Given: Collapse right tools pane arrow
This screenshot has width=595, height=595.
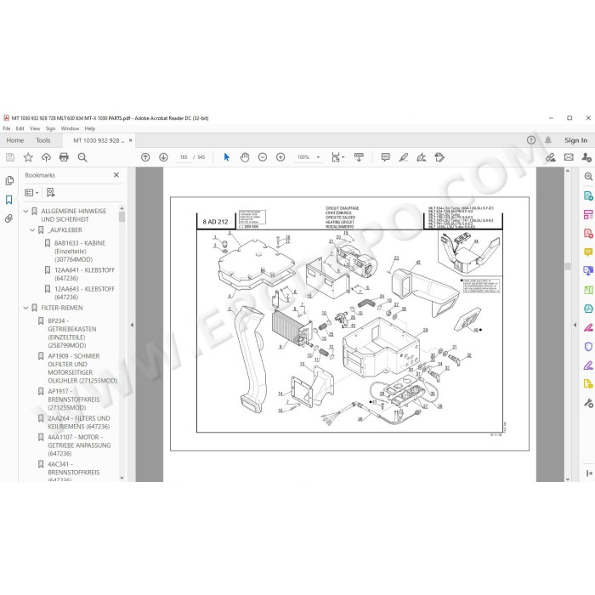Looking at the screenshot, I should point(575,325).
